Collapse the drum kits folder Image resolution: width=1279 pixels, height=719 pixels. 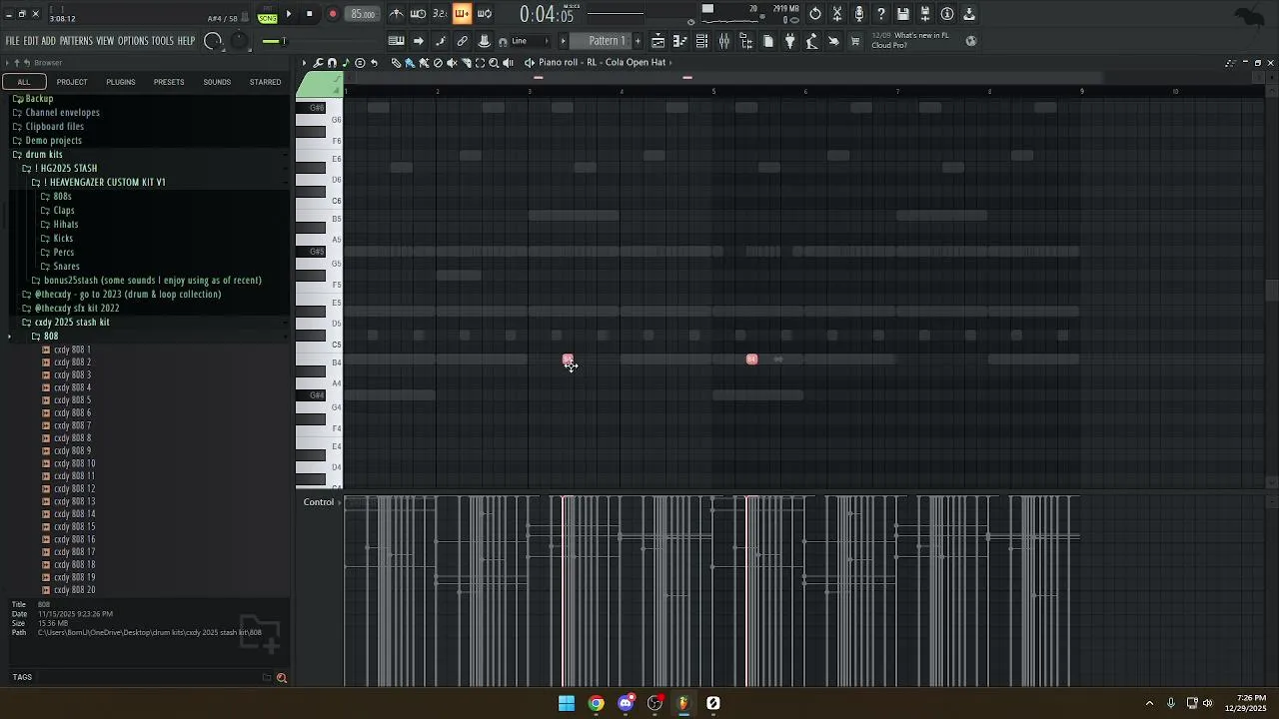tap(38, 155)
